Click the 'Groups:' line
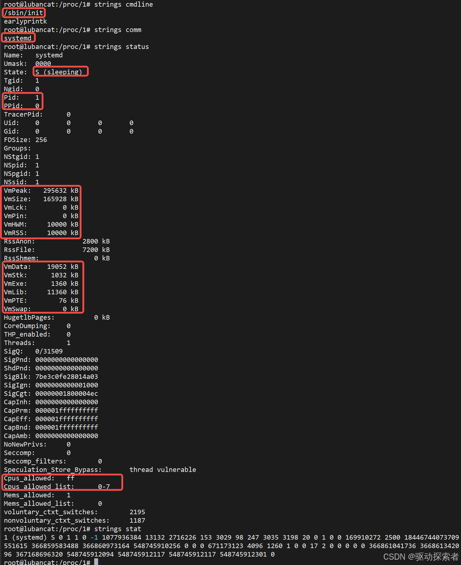The height and width of the screenshot is (565, 461). pos(18,148)
